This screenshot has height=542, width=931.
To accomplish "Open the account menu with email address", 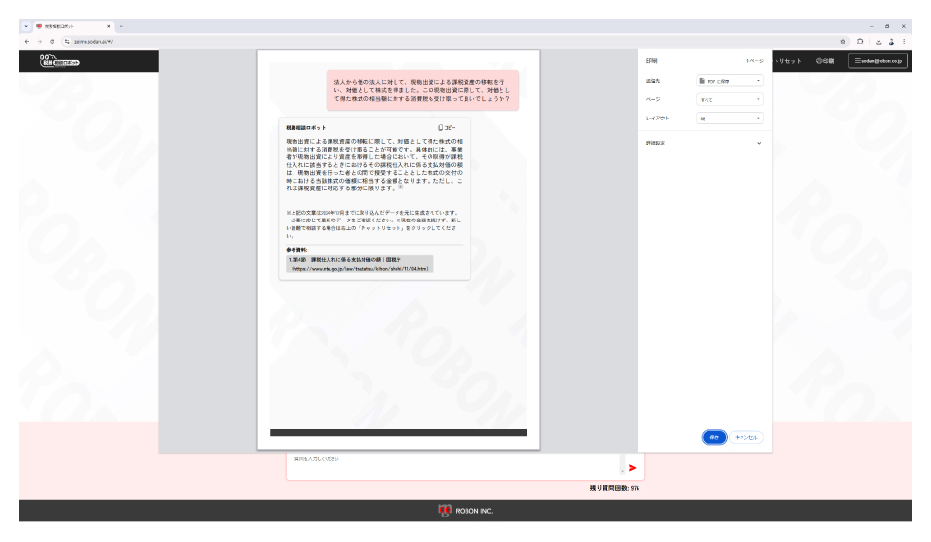I will (x=878, y=61).
